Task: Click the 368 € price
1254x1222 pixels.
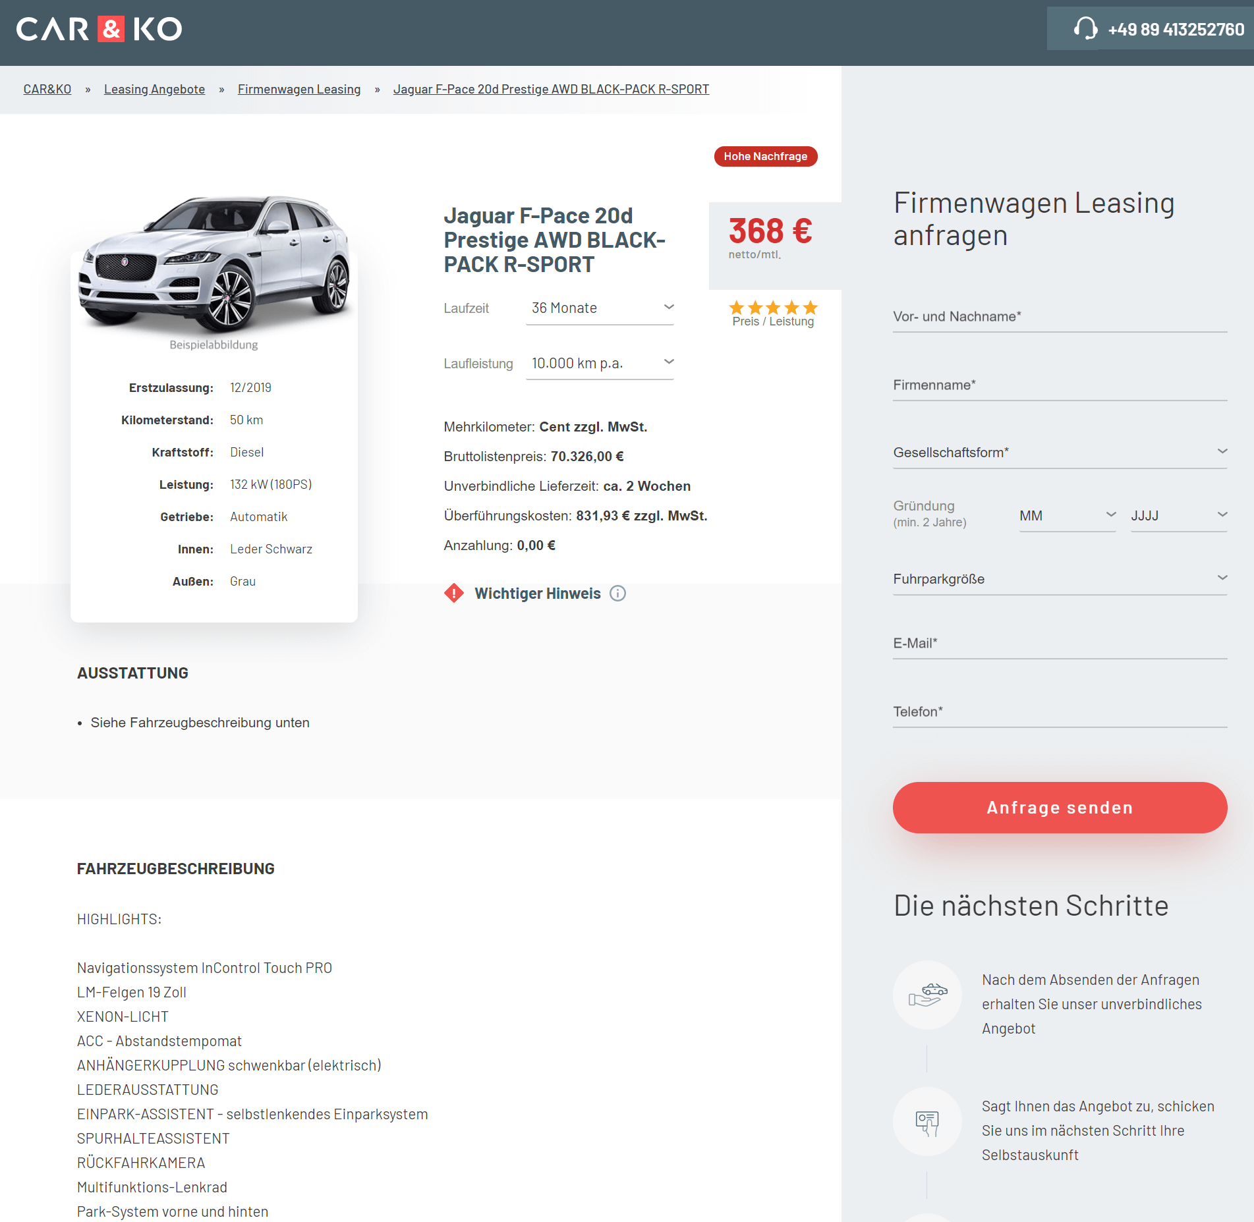Action: [x=770, y=231]
